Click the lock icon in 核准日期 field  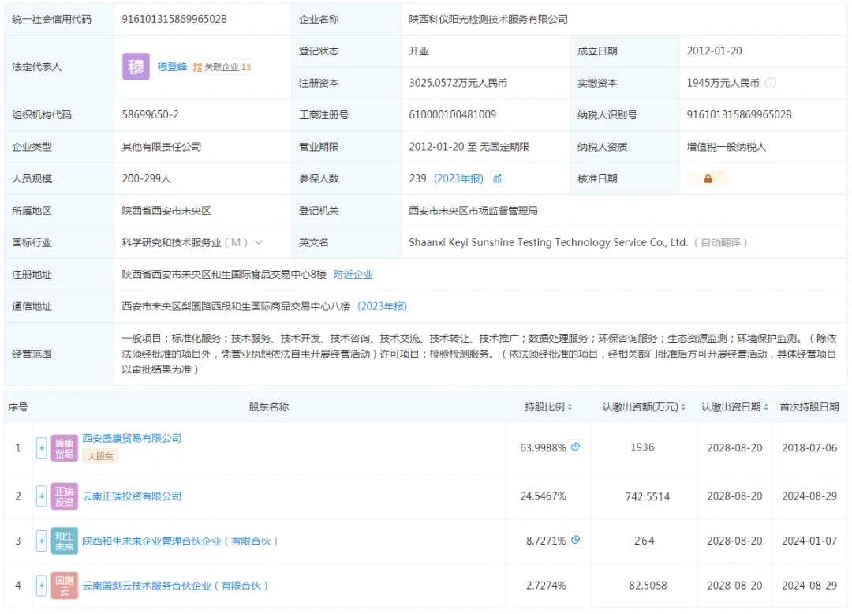[708, 179]
